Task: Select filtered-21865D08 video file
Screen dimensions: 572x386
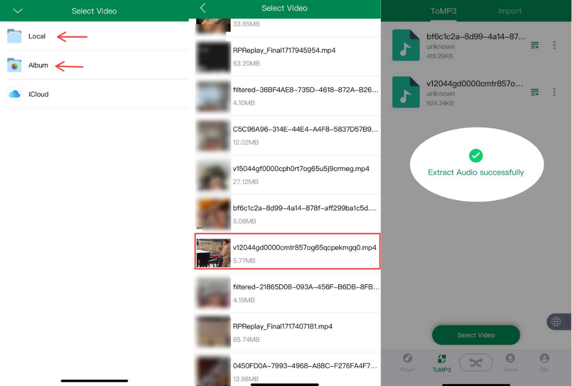Action: point(288,293)
